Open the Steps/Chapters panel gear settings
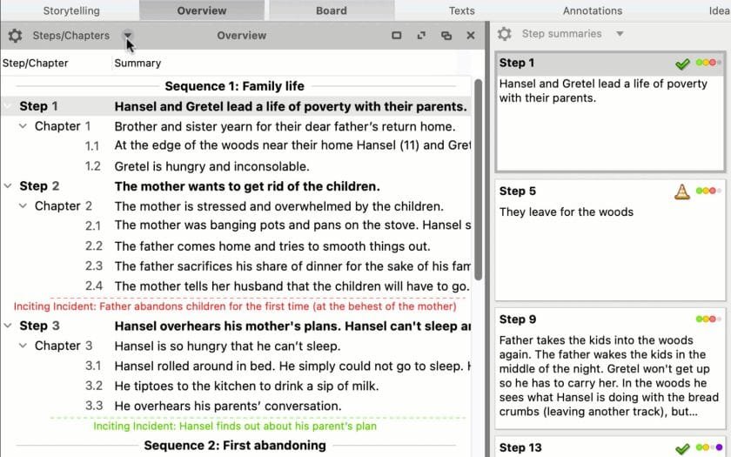This screenshot has height=457, width=731. (x=15, y=36)
